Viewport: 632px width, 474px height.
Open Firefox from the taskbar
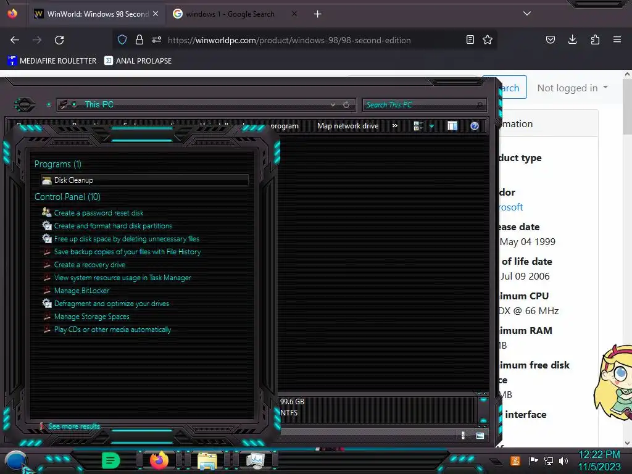point(159,460)
